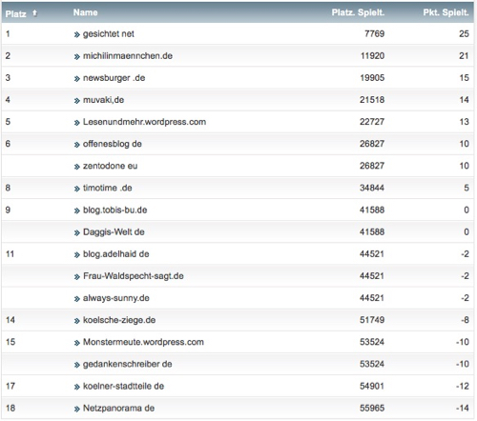The image size is (477, 421).
Task: Open the muvaki,de link
Action: click(x=103, y=100)
